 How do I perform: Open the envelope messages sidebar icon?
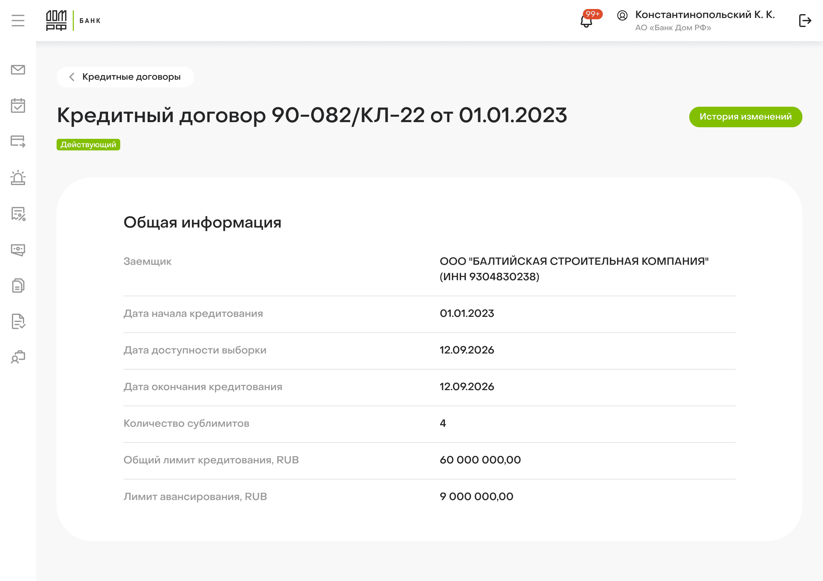click(18, 69)
